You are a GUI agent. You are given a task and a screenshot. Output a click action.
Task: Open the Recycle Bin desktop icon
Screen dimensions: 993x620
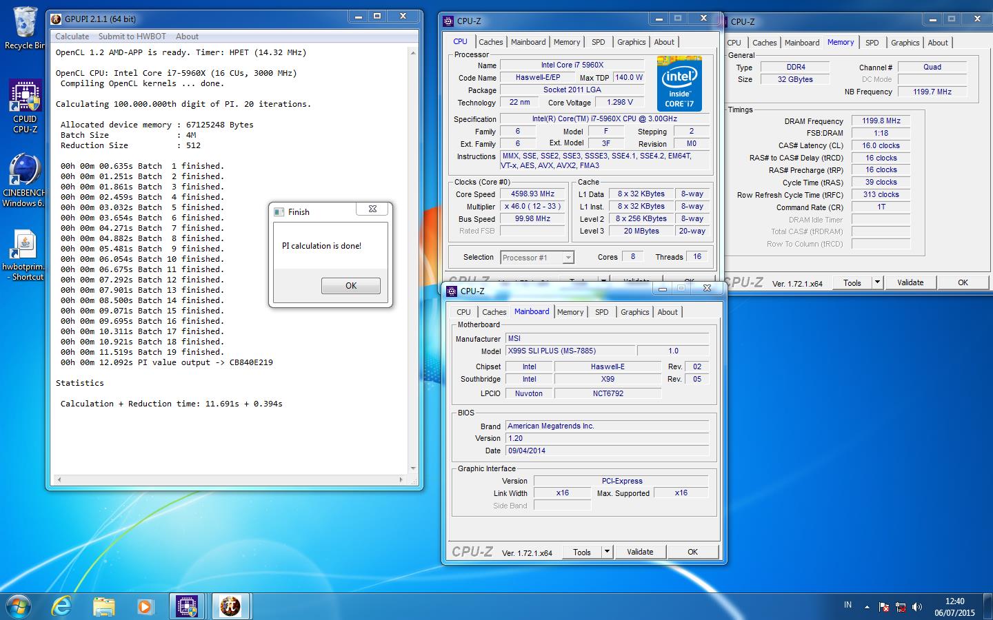click(25, 28)
